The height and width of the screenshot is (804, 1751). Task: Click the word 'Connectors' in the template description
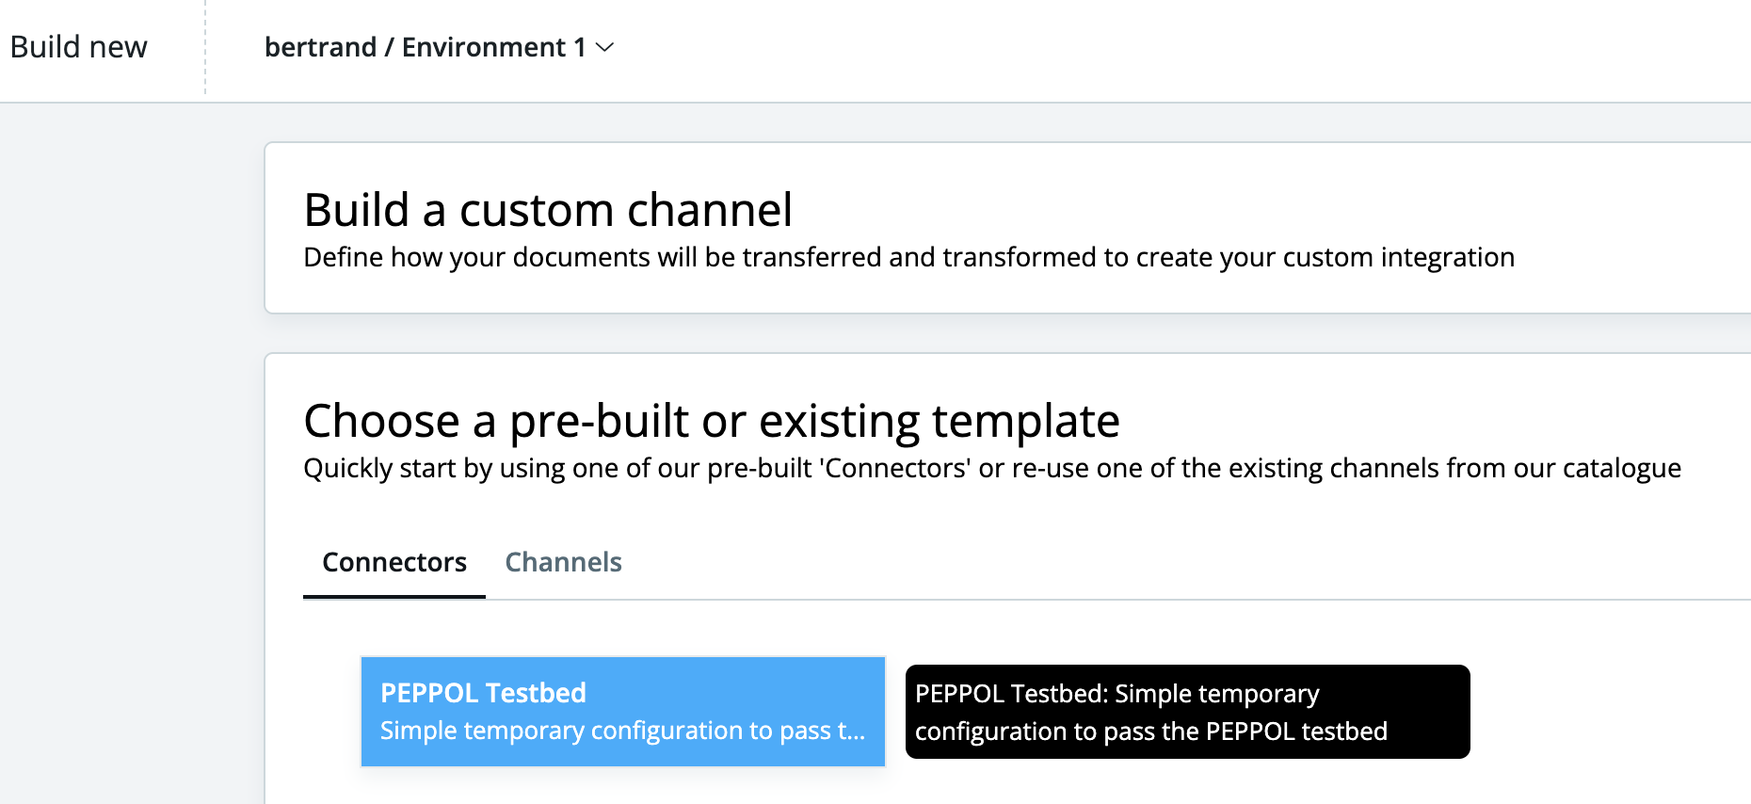[x=898, y=468]
